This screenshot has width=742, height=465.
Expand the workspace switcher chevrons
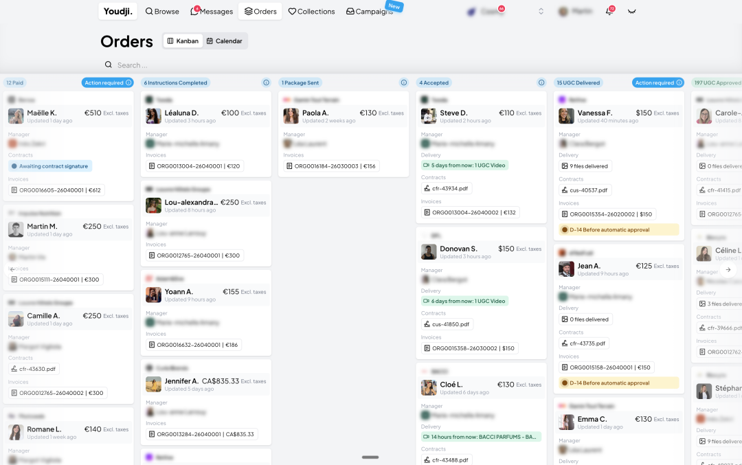pos(541,12)
